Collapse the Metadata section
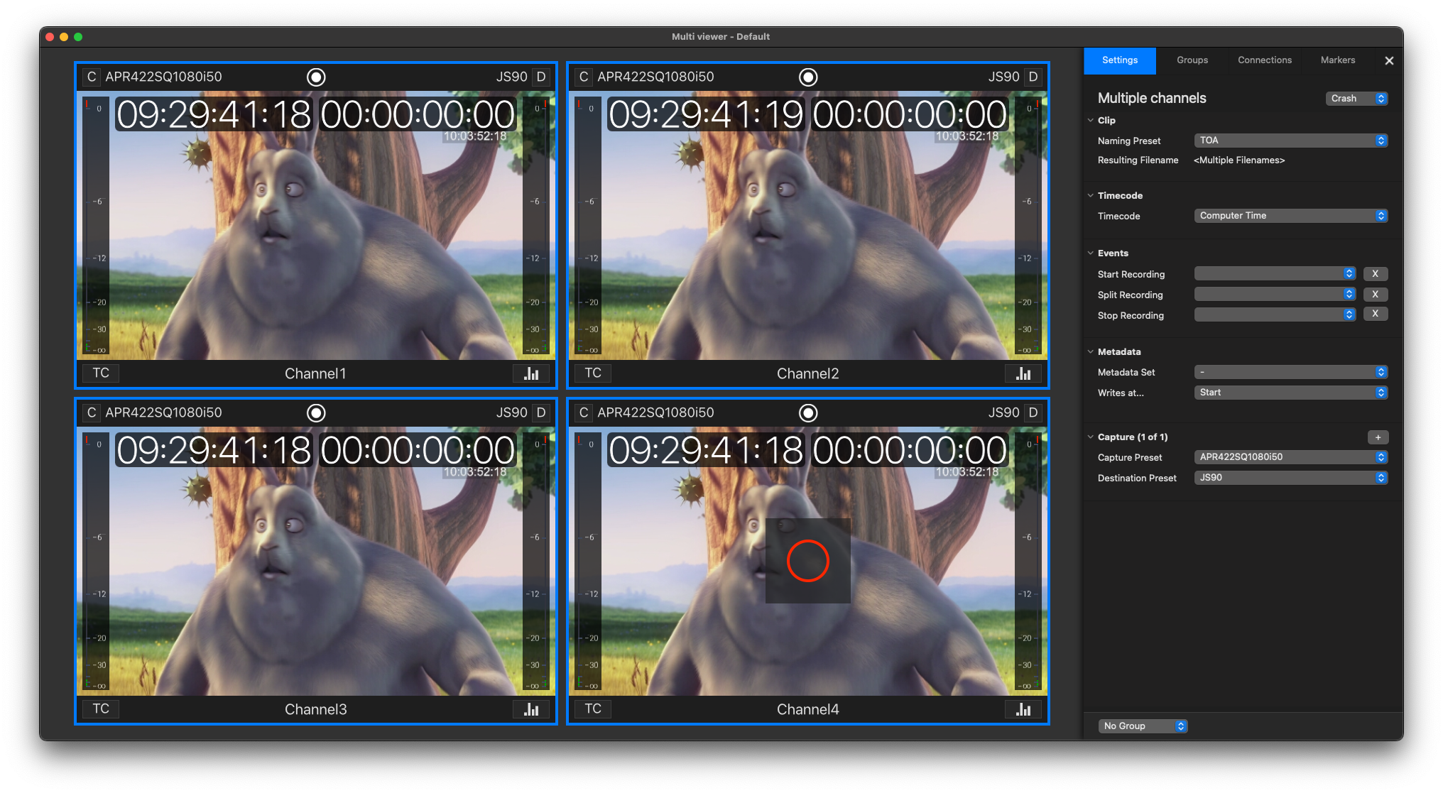Image resolution: width=1443 pixels, height=793 pixels. (1091, 352)
